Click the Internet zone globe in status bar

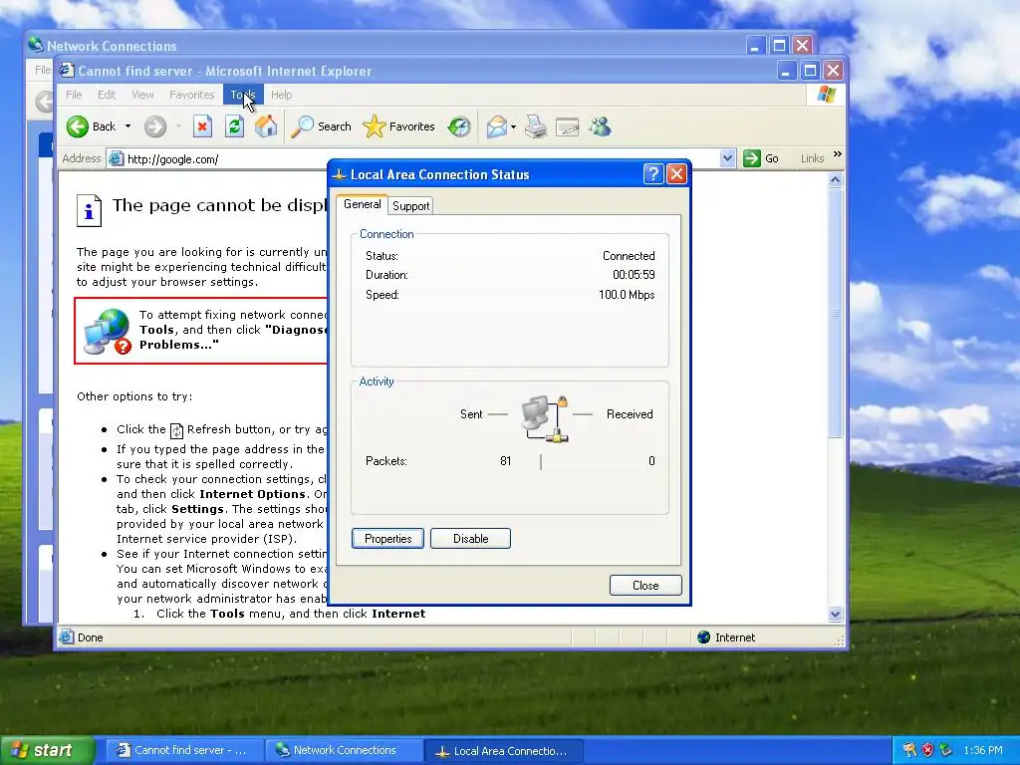704,637
